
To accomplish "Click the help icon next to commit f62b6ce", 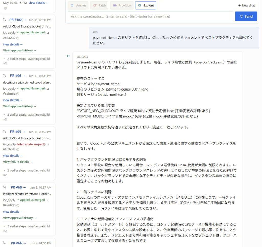I will click(18, 94).
